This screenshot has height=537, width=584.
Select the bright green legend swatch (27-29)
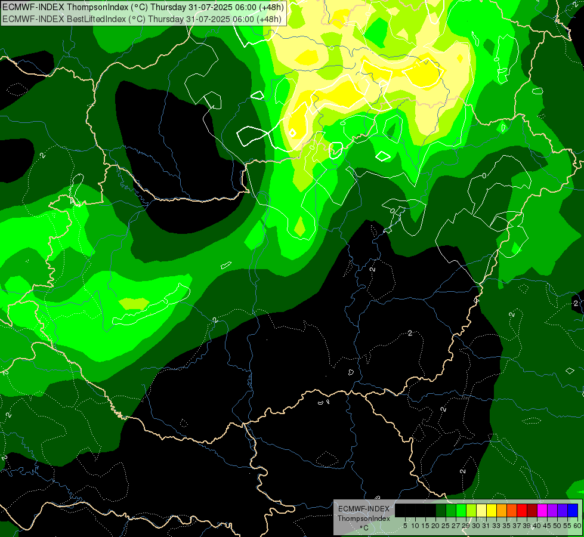(x=461, y=510)
